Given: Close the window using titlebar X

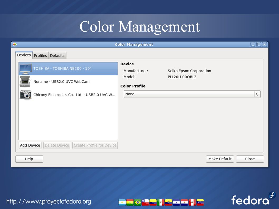Looking at the screenshot, I should [x=264, y=45].
